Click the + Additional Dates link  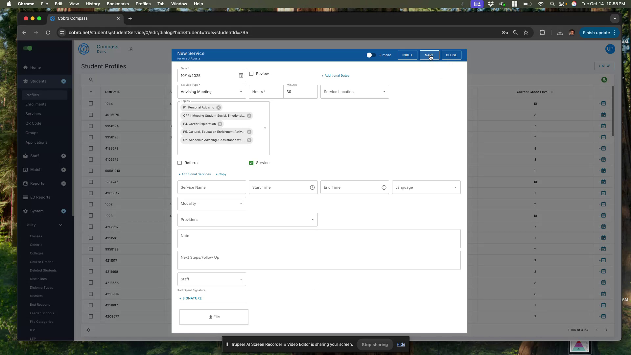click(x=335, y=75)
